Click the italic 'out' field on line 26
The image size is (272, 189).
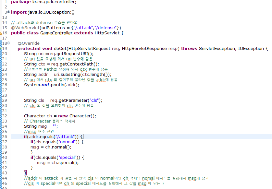point(45,85)
